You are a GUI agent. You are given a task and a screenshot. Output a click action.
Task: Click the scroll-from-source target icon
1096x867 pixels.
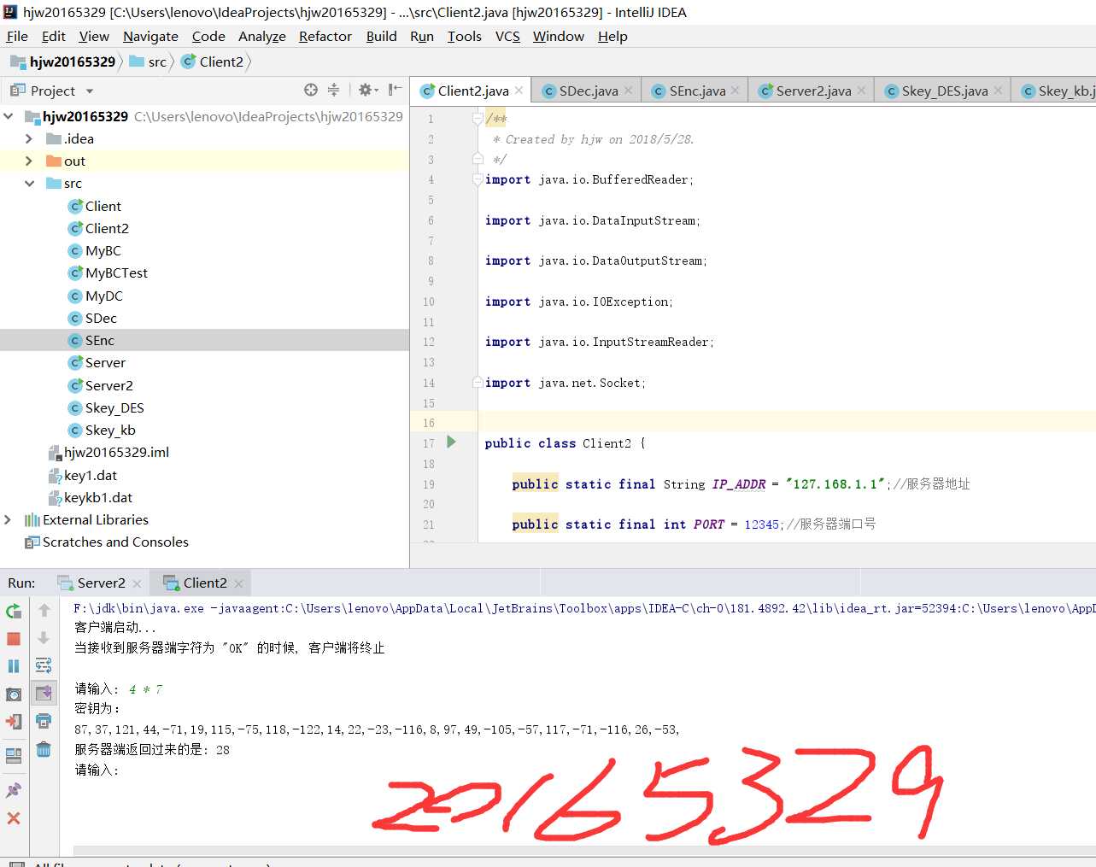point(311,90)
